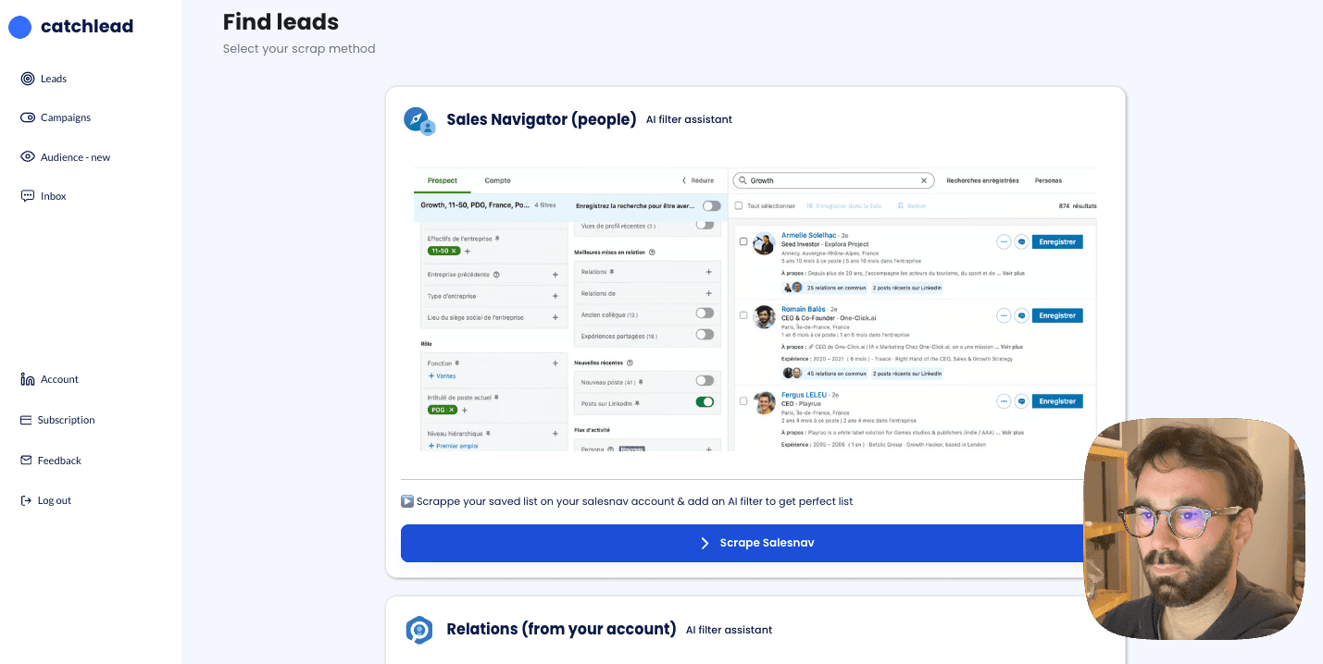1323x664 pixels.
Task: Check the box for Romain Balès
Action: point(743,315)
